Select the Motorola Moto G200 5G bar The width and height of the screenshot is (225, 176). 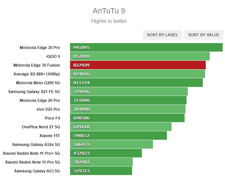click(136, 83)
